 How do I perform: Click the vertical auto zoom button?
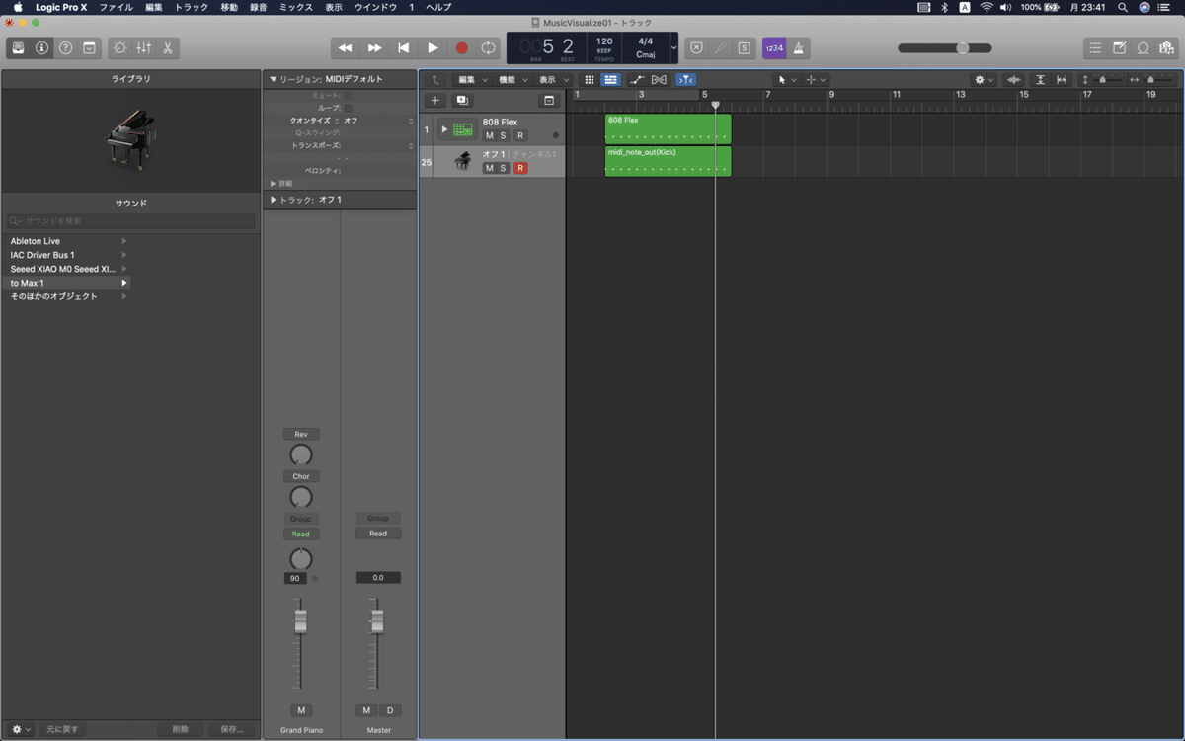(x=1040, y=79)
